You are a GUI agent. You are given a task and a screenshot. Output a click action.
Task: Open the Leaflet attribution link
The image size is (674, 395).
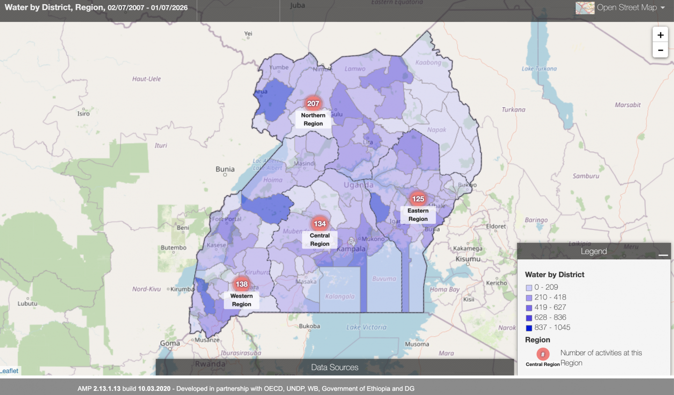9,371
